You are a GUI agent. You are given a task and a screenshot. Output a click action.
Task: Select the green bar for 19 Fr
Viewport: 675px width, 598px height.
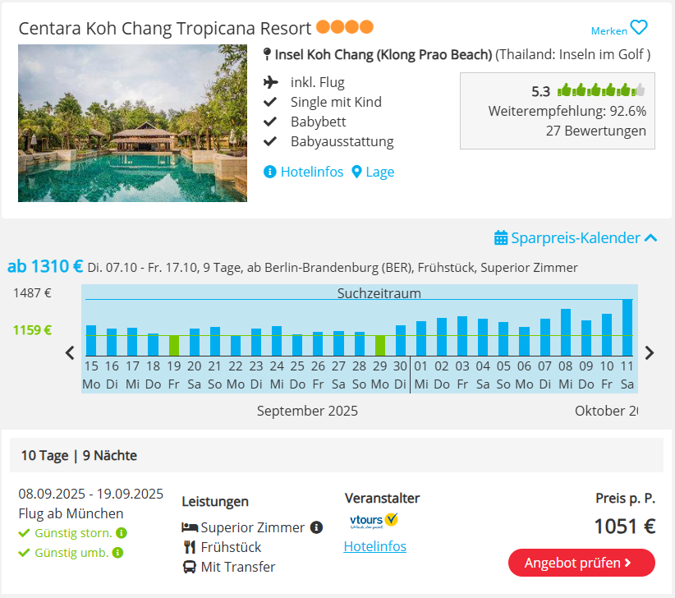tap(173, 346)
